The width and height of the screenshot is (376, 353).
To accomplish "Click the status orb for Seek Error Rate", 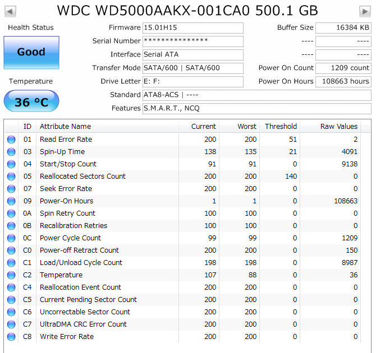I will point(11,189).
